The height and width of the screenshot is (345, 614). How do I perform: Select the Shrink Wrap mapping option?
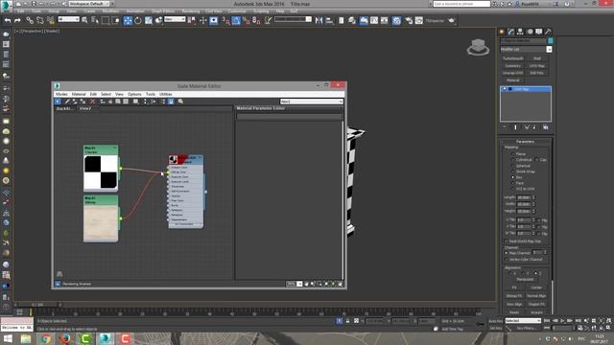(513, 172)
